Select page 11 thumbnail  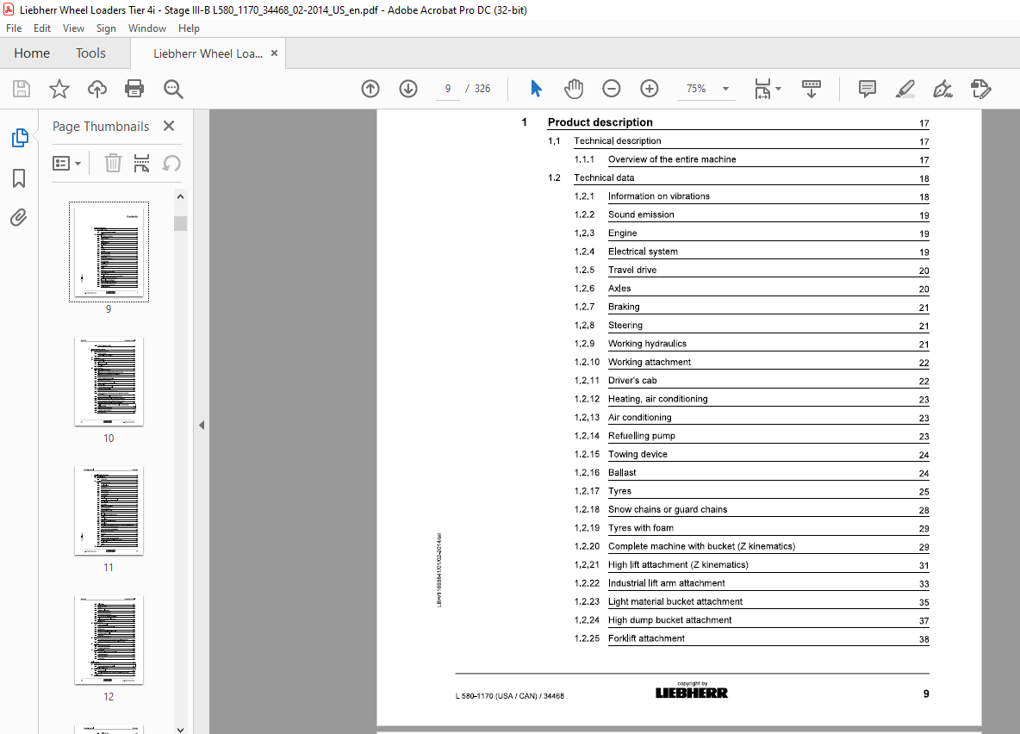[109, 511]
